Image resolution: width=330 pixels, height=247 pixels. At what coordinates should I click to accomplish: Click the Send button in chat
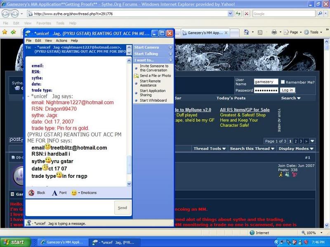(x=122, y=208)
